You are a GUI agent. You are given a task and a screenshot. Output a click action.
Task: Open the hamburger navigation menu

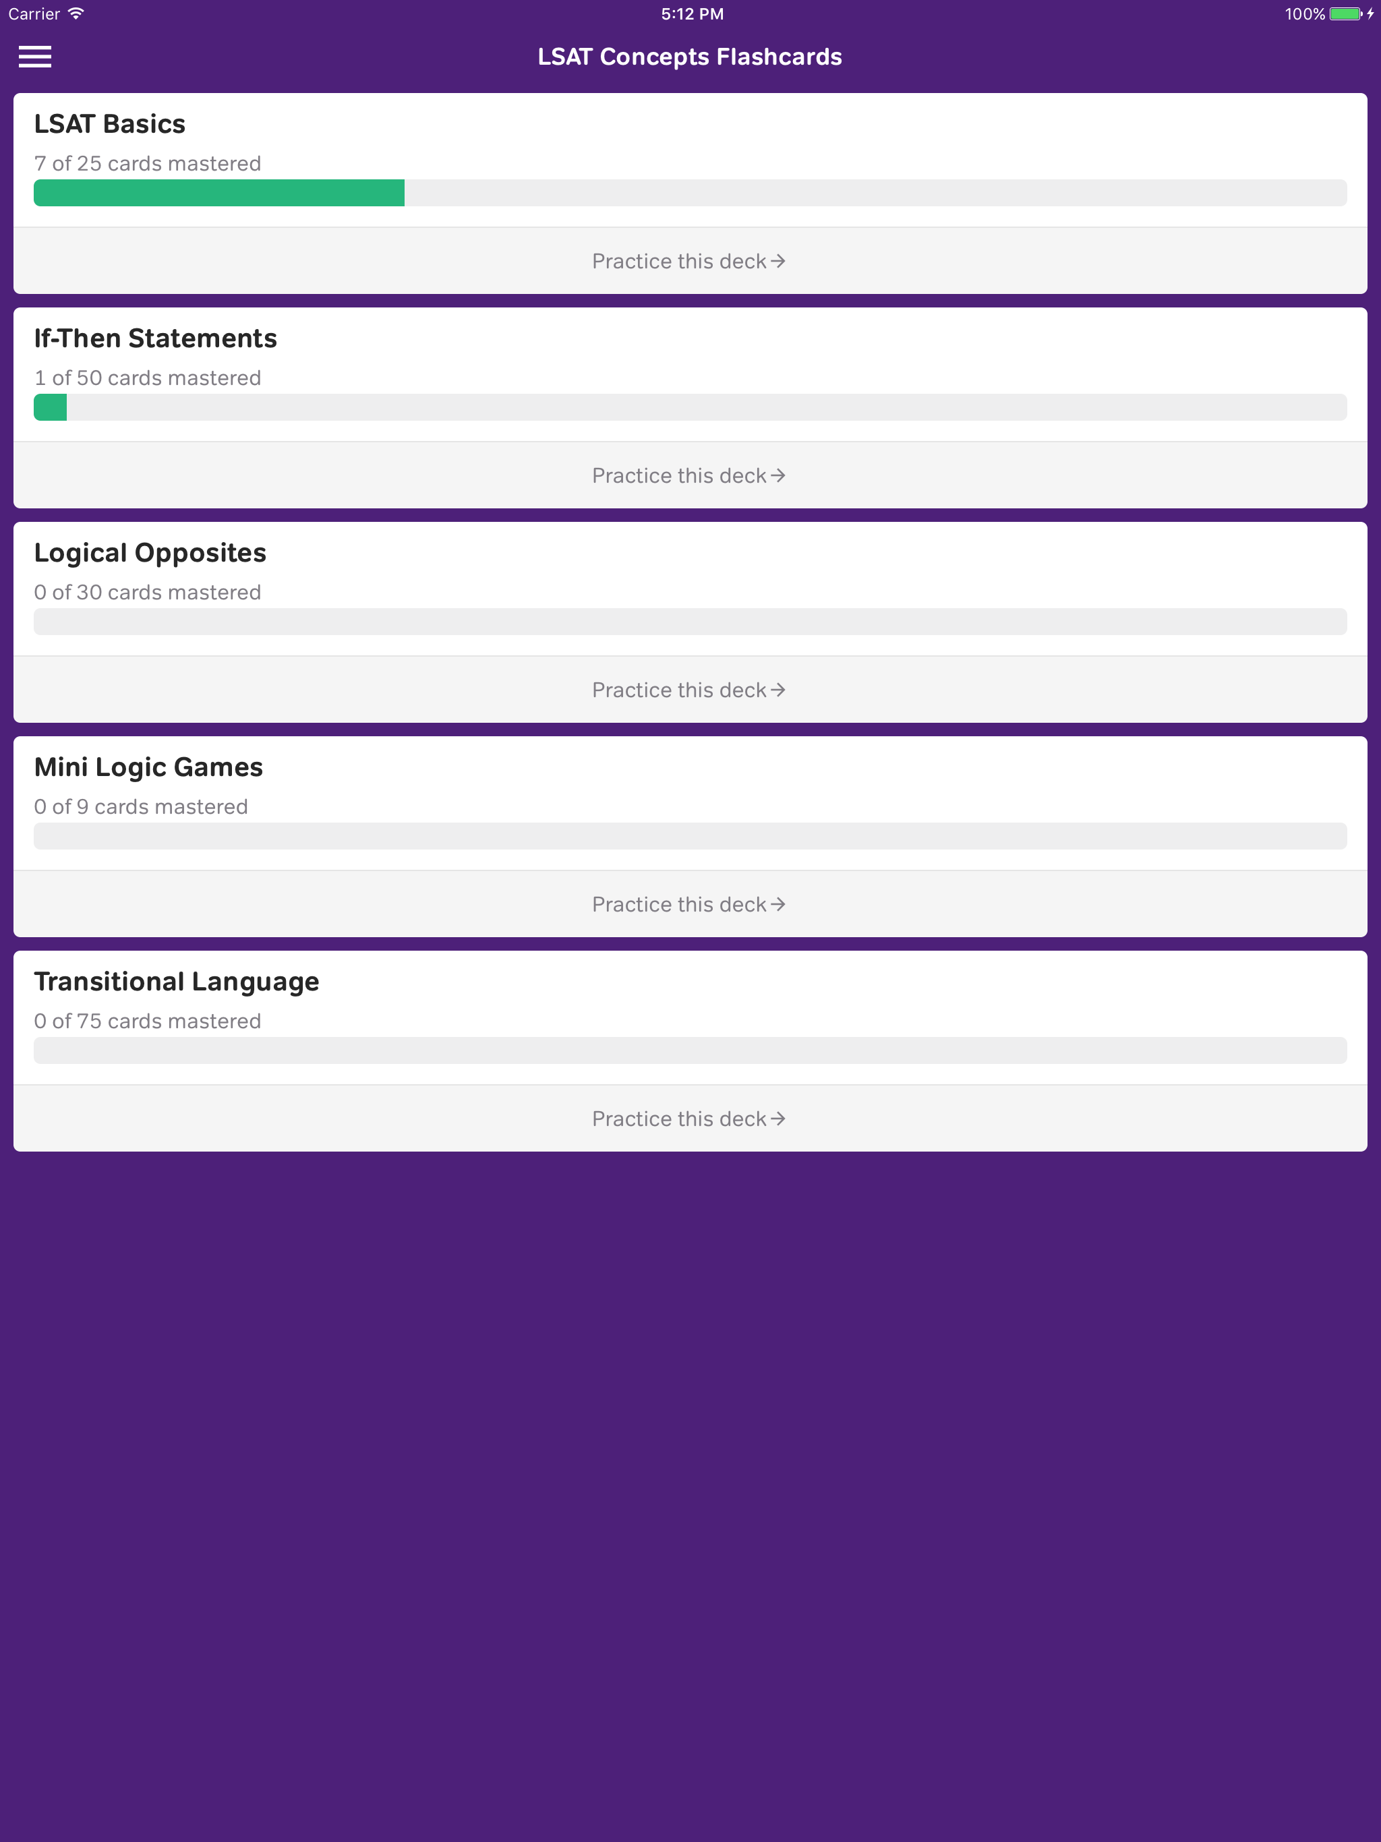click(x=36, y=57)
